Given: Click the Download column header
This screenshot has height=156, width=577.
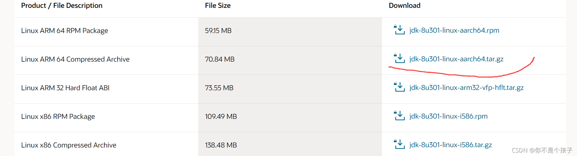Looking at the screenshot, I should (x=405, y=6).
